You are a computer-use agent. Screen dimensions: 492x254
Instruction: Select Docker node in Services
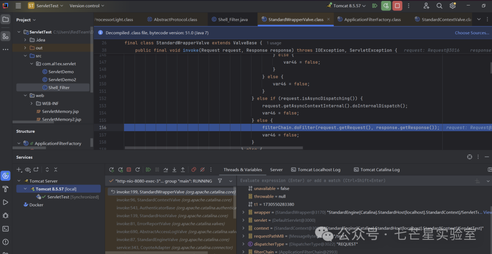(34, 205)
